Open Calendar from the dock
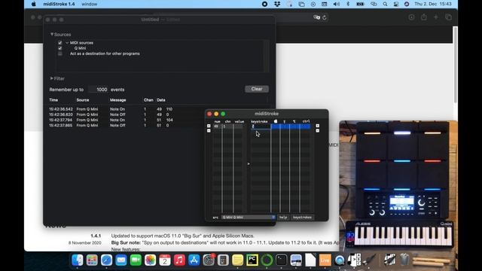 tap(165, 260)
